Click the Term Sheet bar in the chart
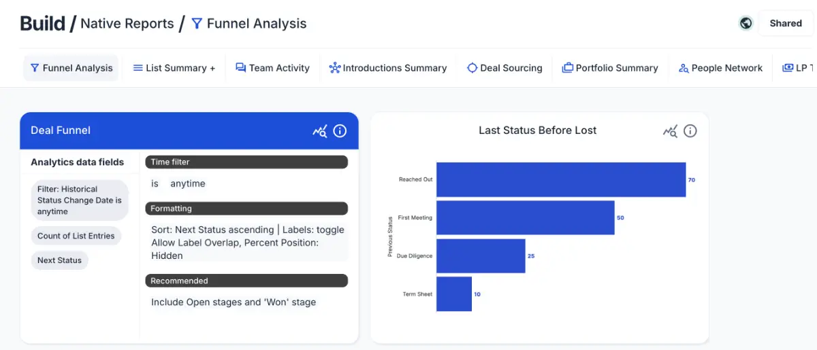Screen dimensions: 817x350 pos(453,294)
